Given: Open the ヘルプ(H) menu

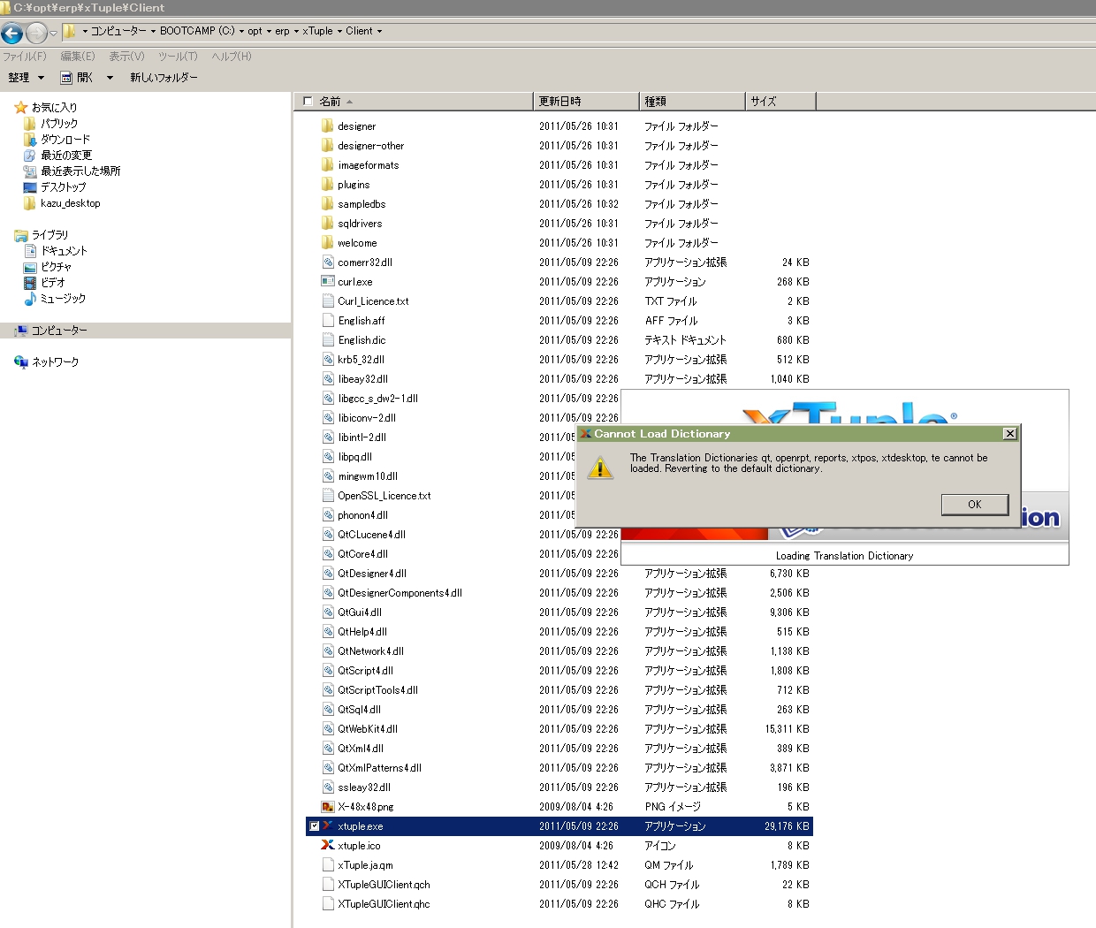Looking at the screenshot, I should pyautogui.click(x=232, y=57).
